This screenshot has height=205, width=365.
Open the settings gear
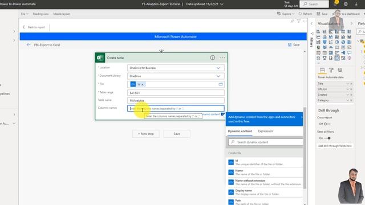(x=346, y=4)
